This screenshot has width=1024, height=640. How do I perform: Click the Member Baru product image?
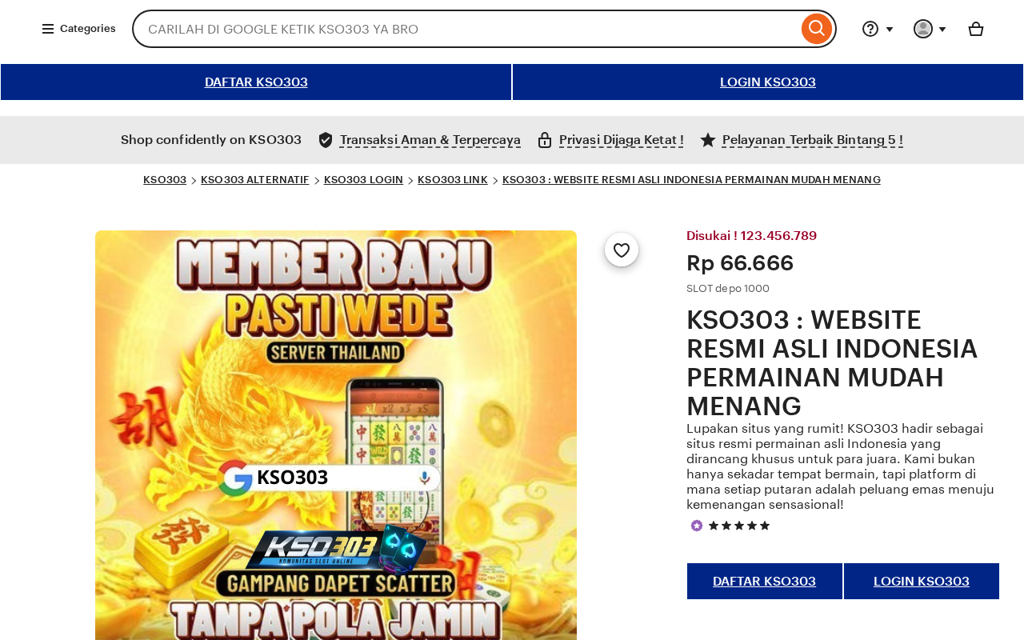click(x=336, y=435)
